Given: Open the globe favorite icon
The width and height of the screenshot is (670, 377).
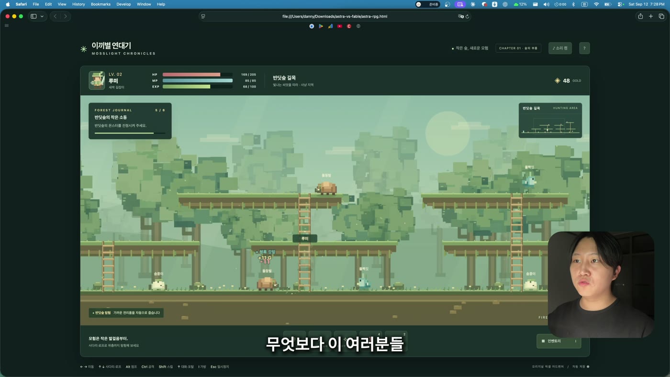Looking at the screenshot, I should click(x=358, y=26).
